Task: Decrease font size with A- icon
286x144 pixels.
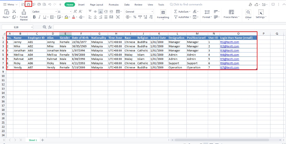Action: point(81,12)
